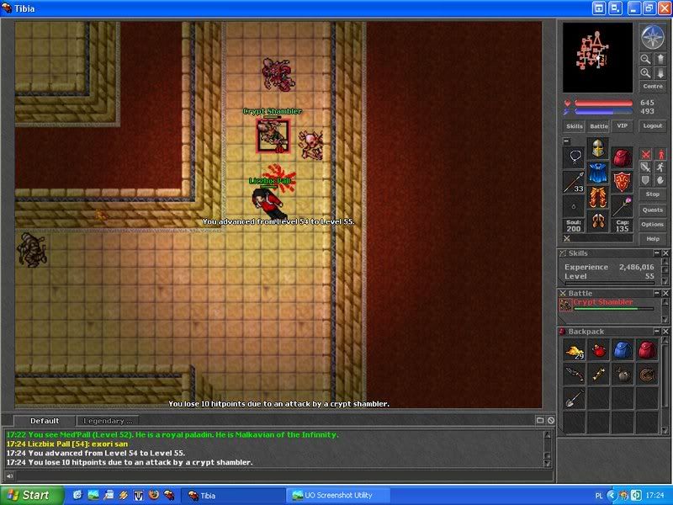This screenshot has width=673, height=505.
Task: Toggle stand while fighting mode
Action: coord(660,154)
